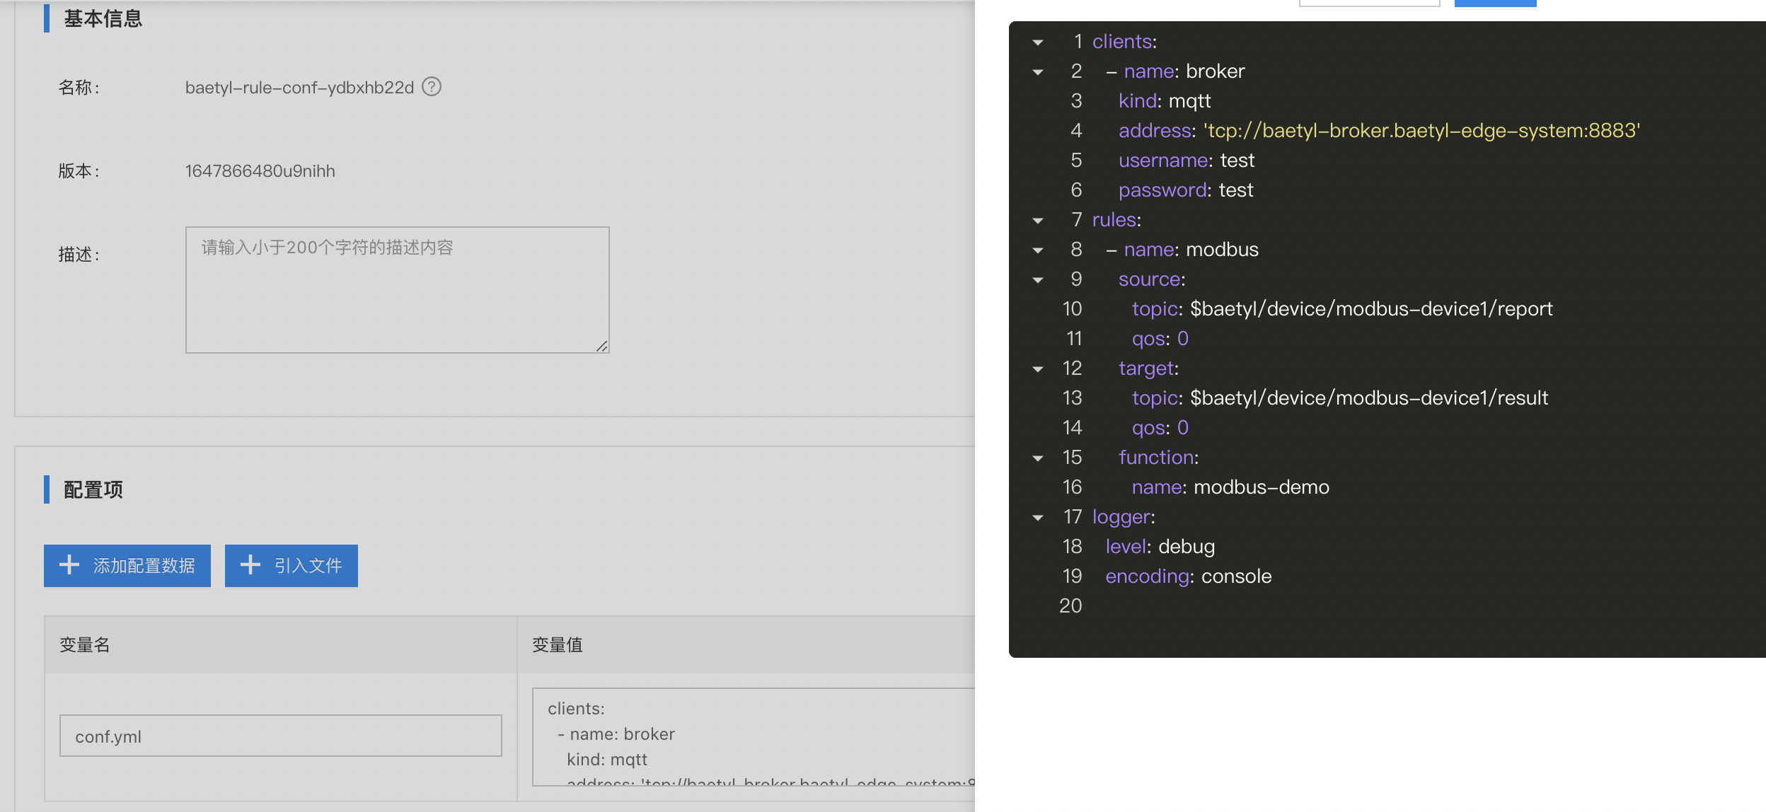The width and height of the screenshot is (1766, 812).
Task: Click the source topic modbus-device1/report line
Action: coord(1342,309)
